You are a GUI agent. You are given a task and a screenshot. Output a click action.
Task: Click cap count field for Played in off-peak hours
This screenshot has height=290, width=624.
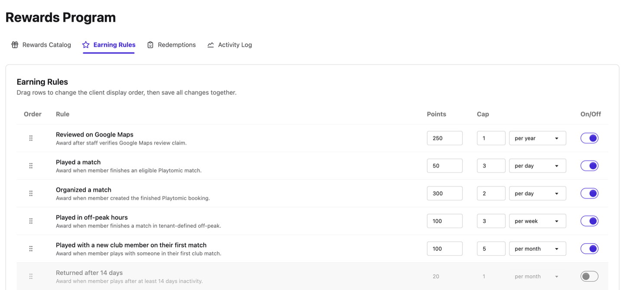[491, 221]
